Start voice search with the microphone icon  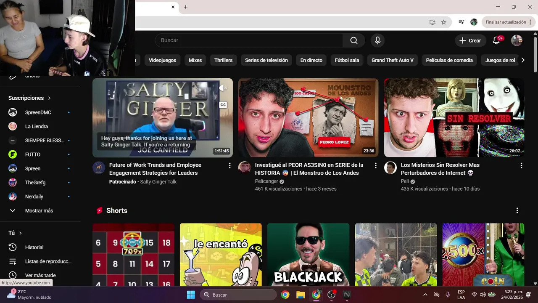pyautogui.click(x=377, y=40)
